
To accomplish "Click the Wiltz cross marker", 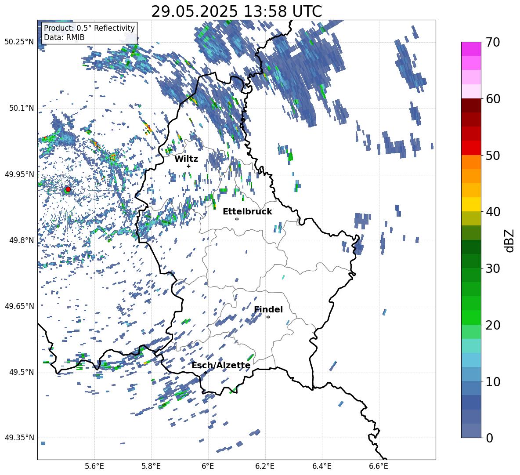I will 188,166.
